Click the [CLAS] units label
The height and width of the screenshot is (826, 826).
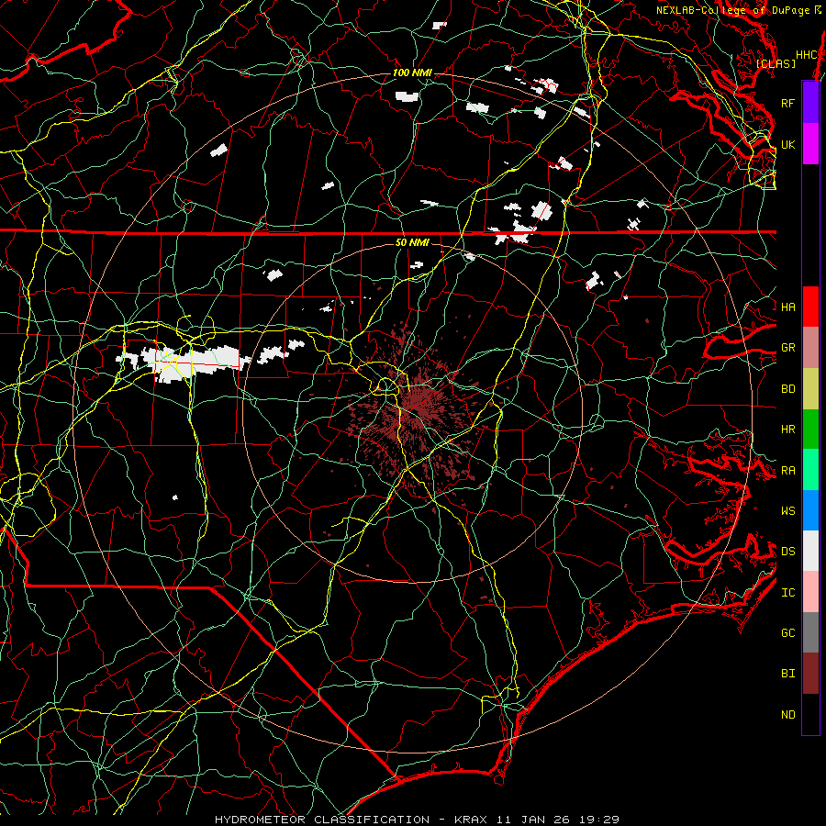pyautogui.click(x=776, y=63)
